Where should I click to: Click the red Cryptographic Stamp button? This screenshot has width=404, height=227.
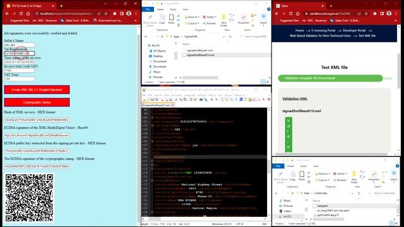click(37, 102)
